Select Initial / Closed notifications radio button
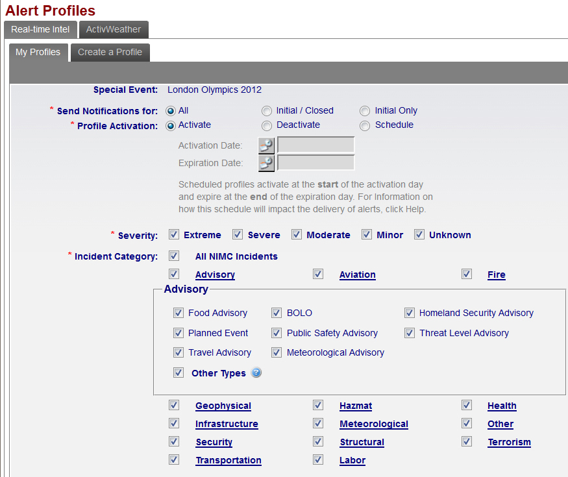The width and height of the screenshot is (568, 477). [267, 111]
